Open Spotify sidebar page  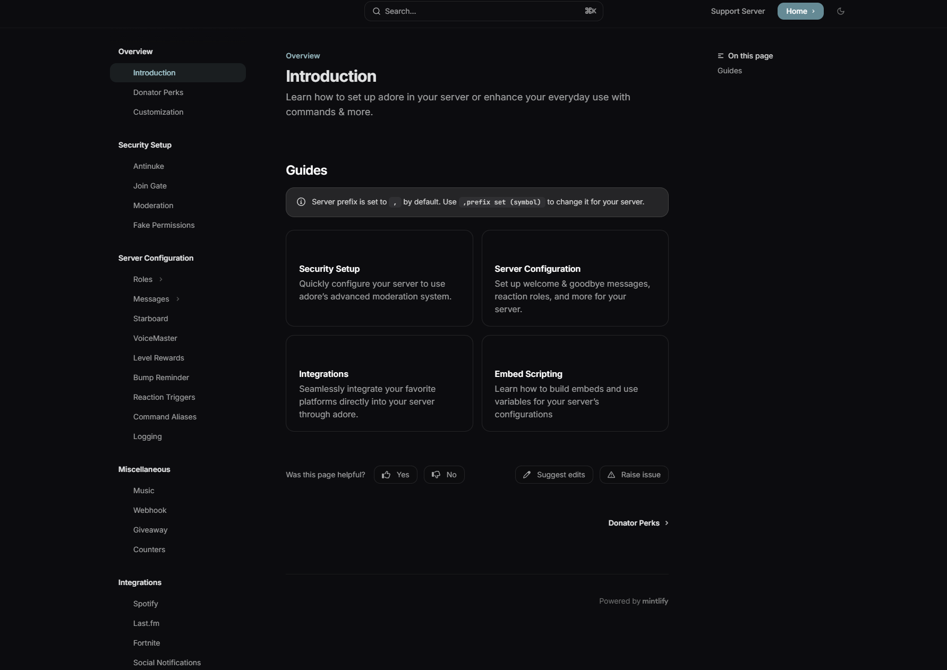(178, 604)
